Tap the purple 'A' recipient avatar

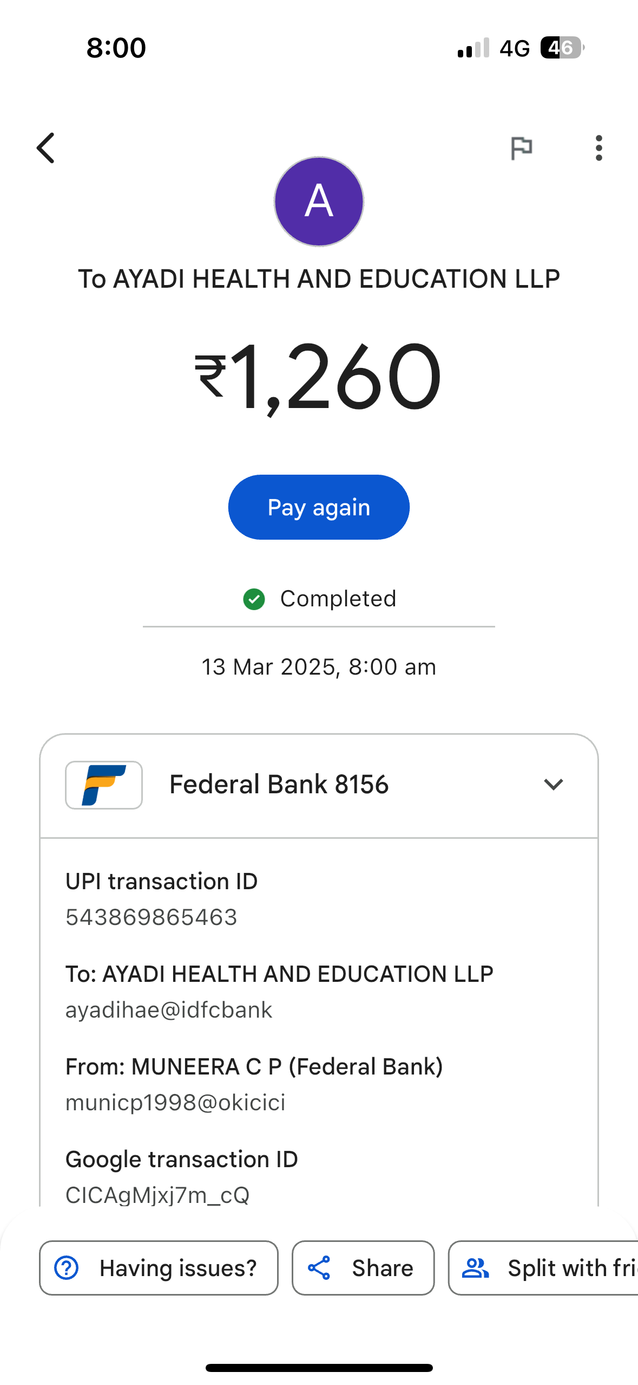[x=319, y=202]
